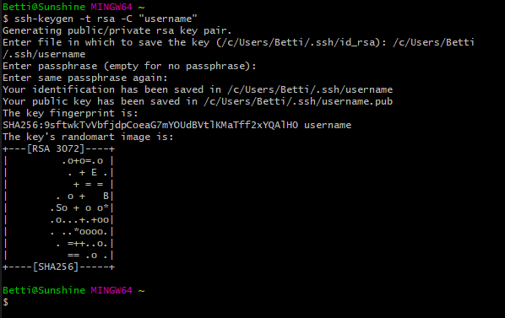The image size is (505, 318).
Task: Click the bottom Betti@Sunshine prompt text
Action: (44, 290)
